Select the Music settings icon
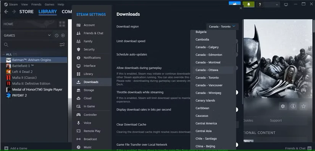The width and height of the screenshot is (315, 151). 79,147
